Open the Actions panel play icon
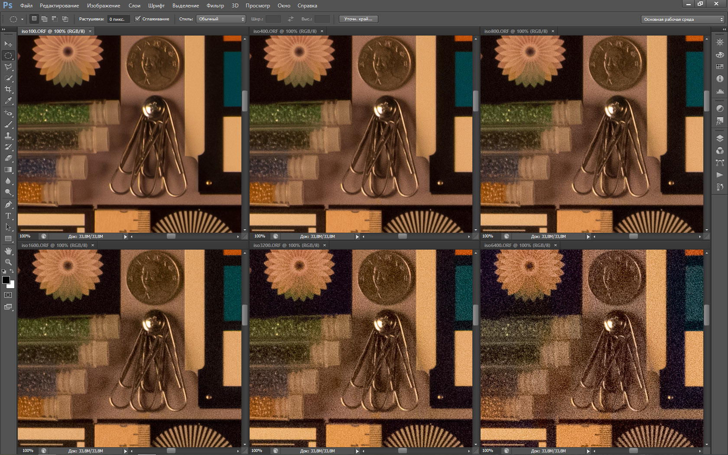728x455 pixels. click(x=720, y=175)
